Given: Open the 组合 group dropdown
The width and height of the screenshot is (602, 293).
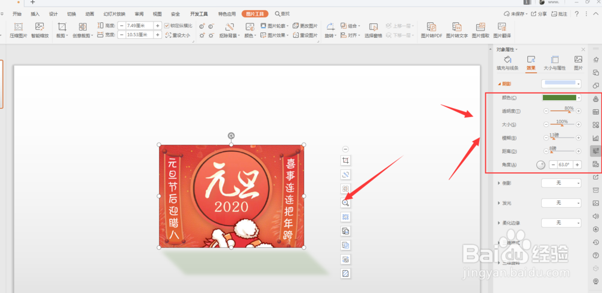Looking at the screenshot, I should 350,26.
